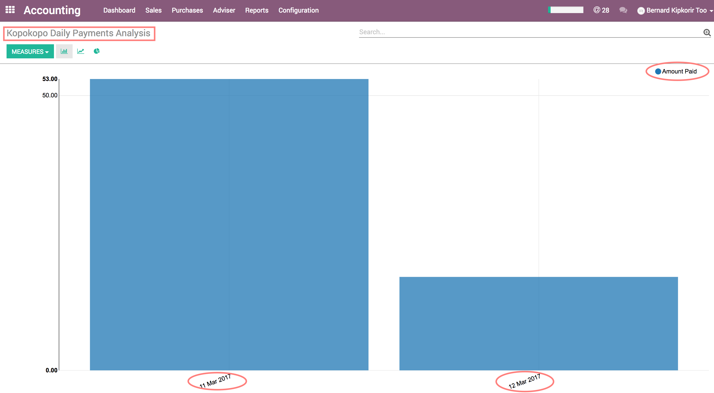The height and width of the screenshot is (393, 714).
Task: Open the Sales menu
Action: pos(153,10)
